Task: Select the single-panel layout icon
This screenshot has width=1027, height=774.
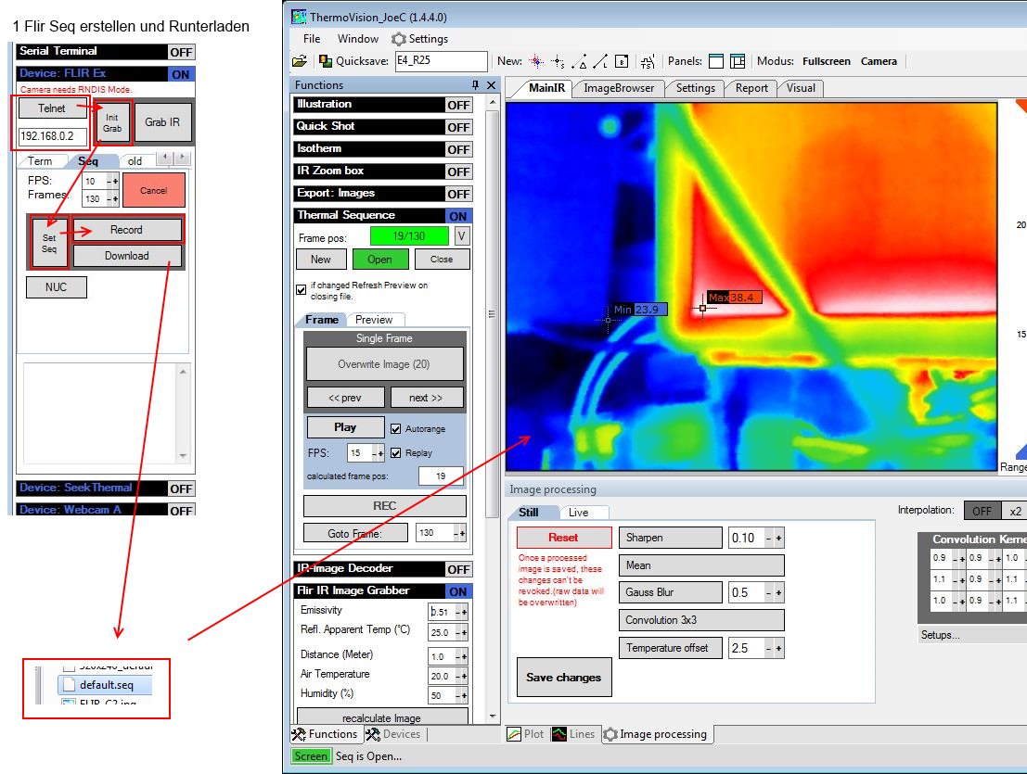Action: (715, 61)
